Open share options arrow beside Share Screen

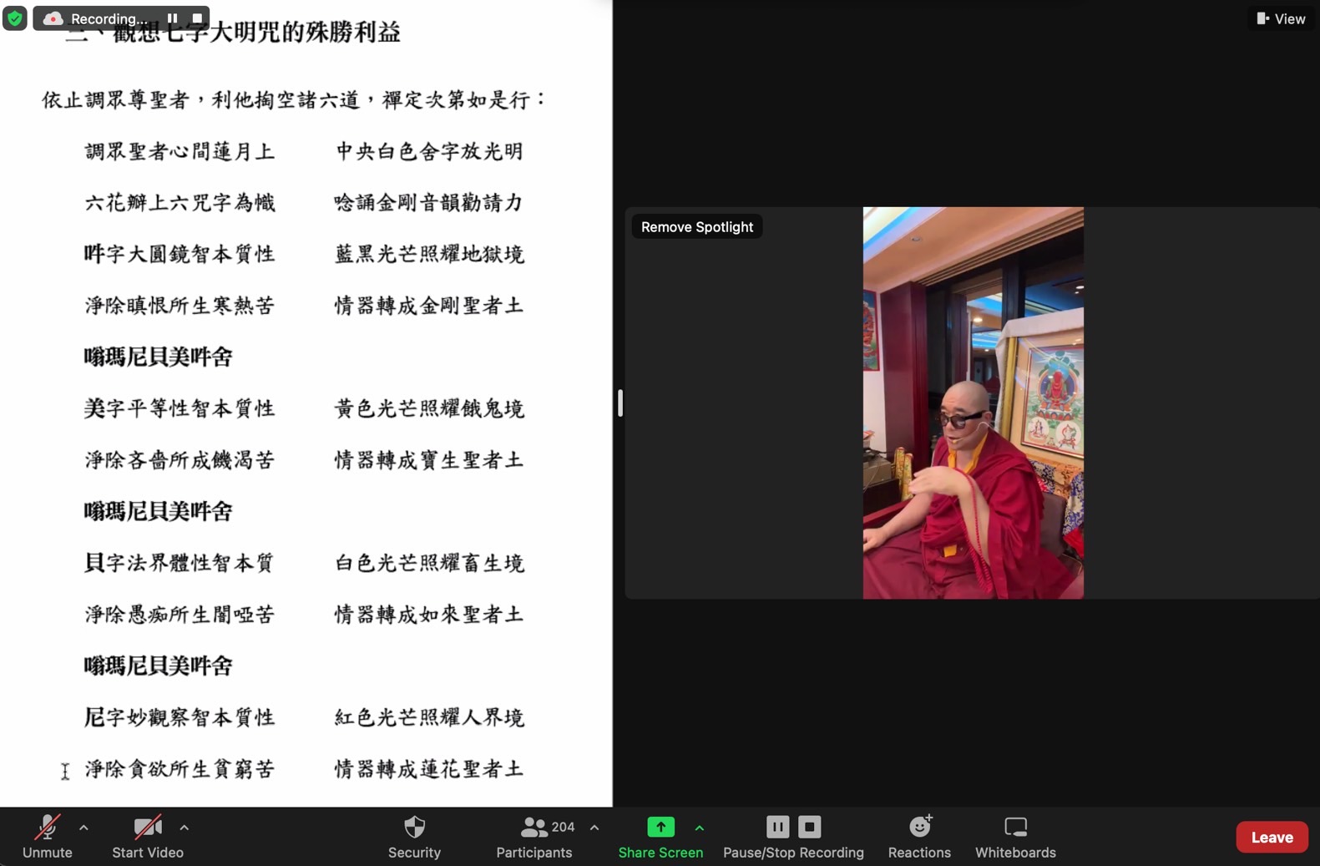pos(700,828)
